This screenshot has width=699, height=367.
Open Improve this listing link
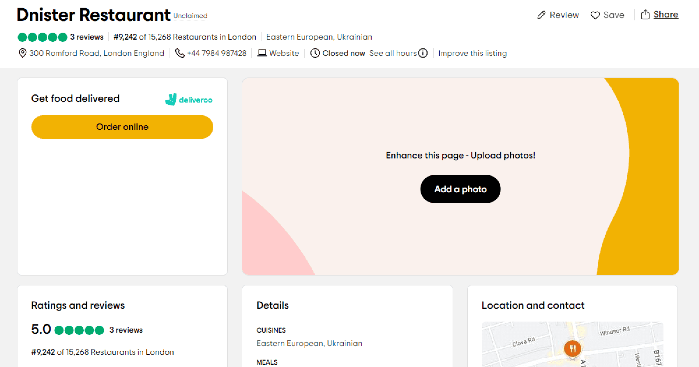coord(472,53)
